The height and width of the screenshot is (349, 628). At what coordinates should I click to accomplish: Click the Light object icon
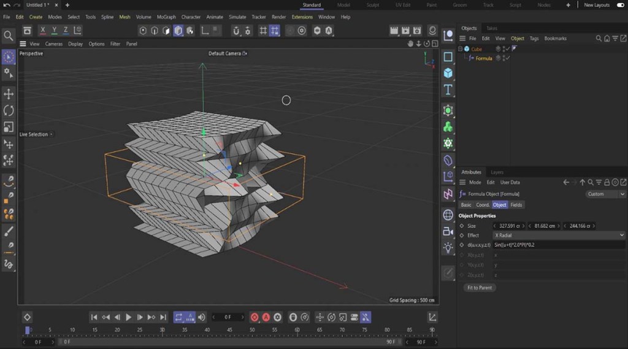(448, 248)
